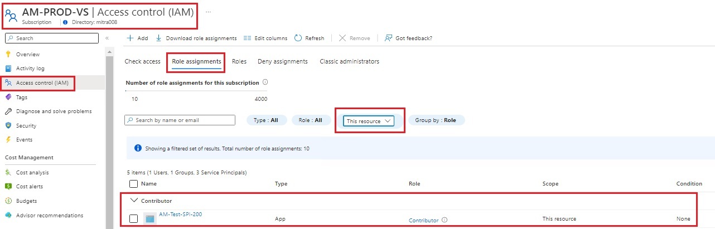Click the Activity log icon
Viewport: 715px width, 229px height.
click(8, 69)
